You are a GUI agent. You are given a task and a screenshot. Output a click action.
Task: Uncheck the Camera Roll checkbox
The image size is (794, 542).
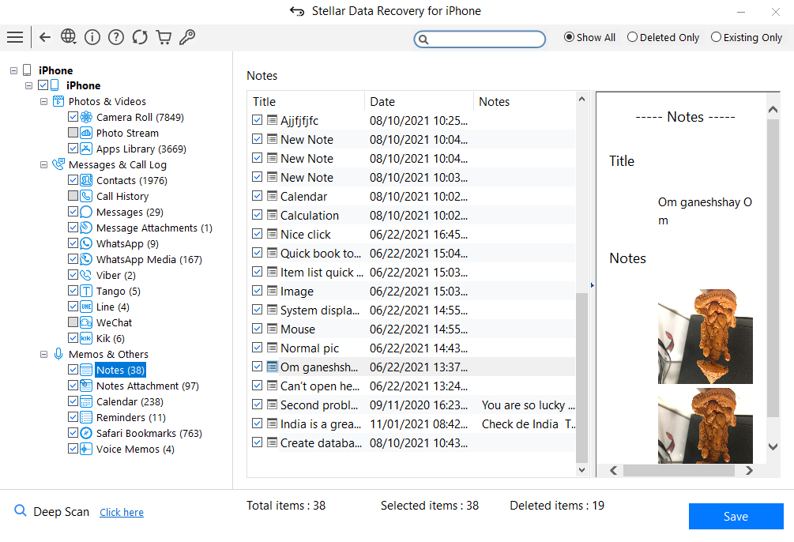[73, 117]
